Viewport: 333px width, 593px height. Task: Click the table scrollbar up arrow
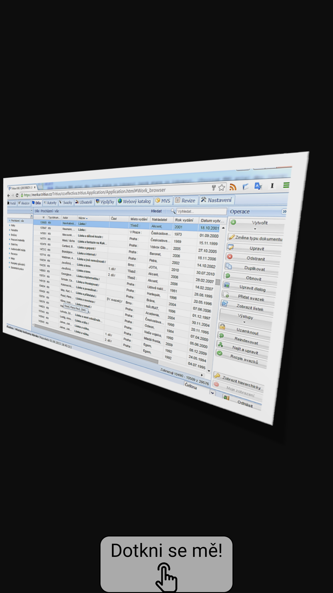pyautogui.click(x=224, y=228)
